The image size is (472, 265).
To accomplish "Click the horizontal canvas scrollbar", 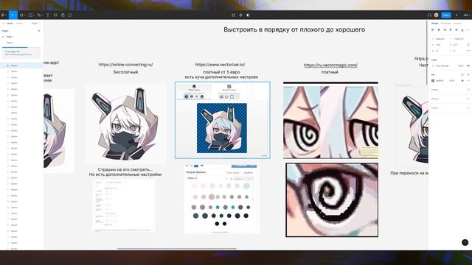I will tap(177, 249).
